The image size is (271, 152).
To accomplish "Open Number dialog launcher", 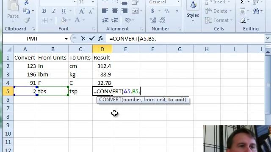I will click(179, 29).
